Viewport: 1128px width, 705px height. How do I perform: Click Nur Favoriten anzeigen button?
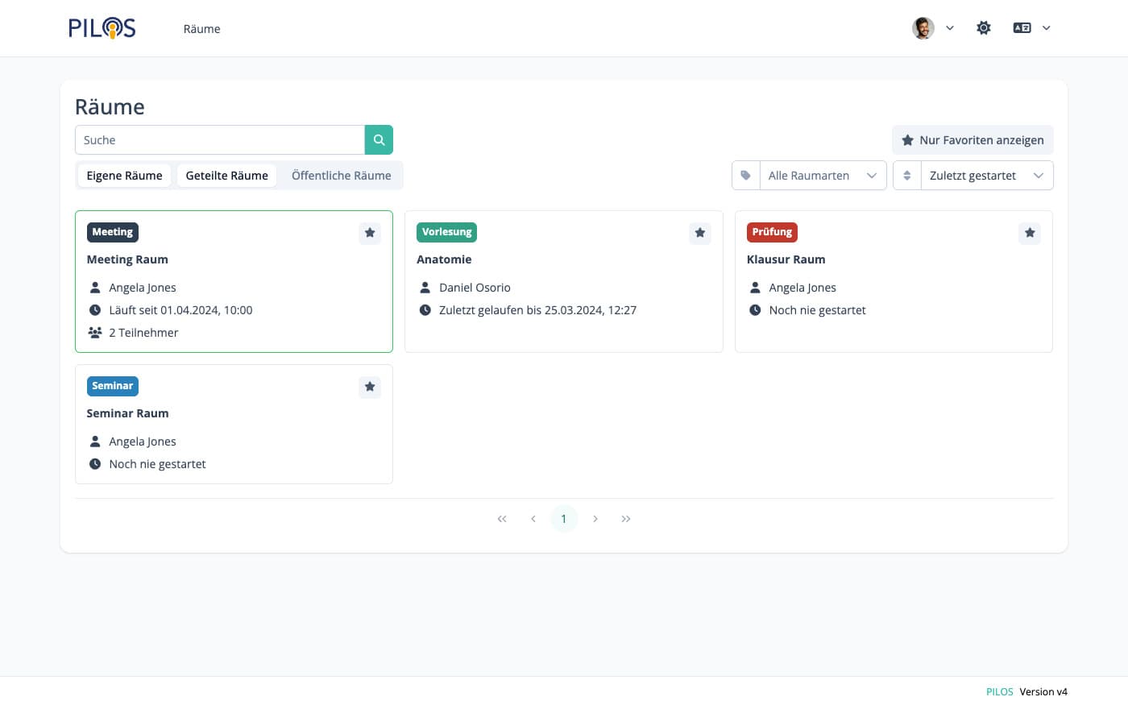(972, 140)
